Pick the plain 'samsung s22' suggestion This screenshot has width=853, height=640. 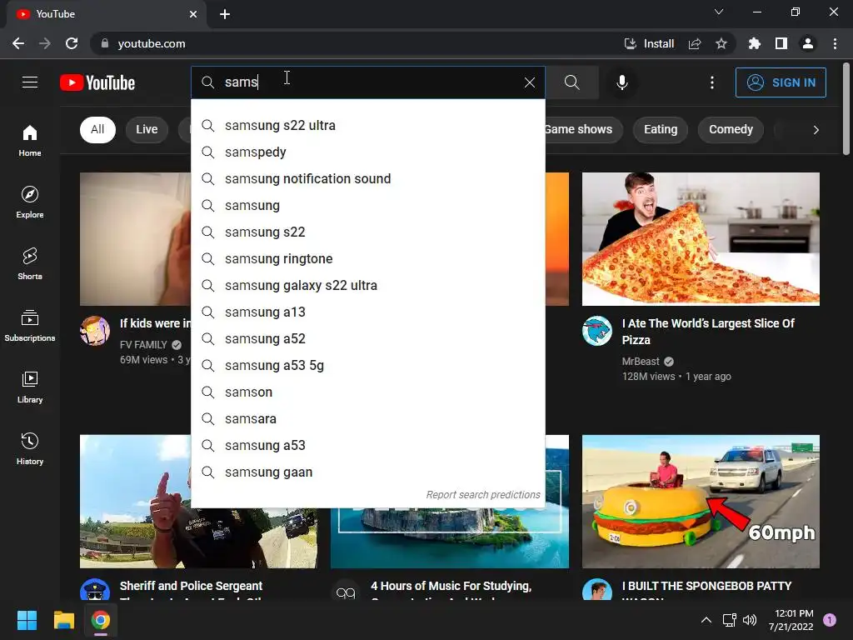coord(367,232)
